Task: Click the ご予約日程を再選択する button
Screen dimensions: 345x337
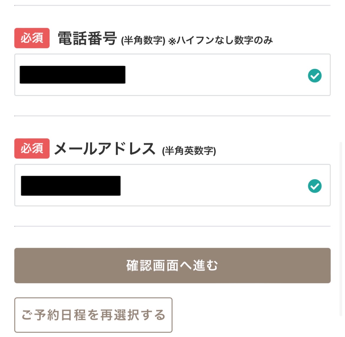Action: [93, 315]
